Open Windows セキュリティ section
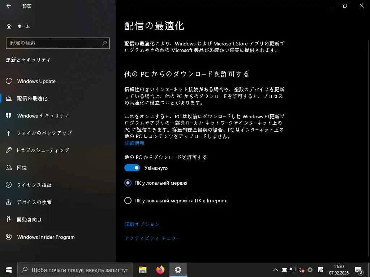 58,116
